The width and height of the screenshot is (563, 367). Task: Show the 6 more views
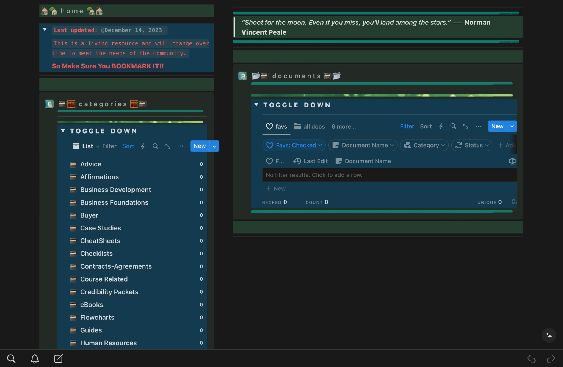tap(343, 126)
